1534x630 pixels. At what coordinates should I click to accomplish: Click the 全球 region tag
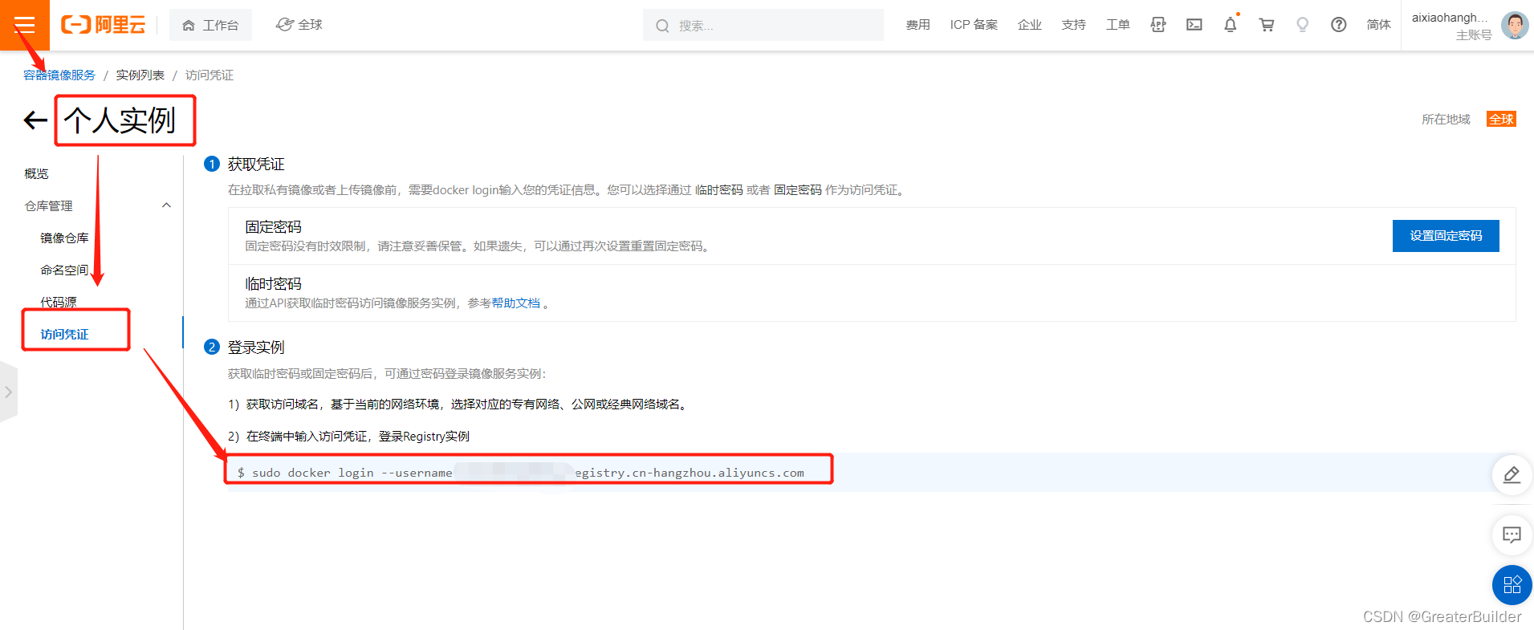[1501, 119]
